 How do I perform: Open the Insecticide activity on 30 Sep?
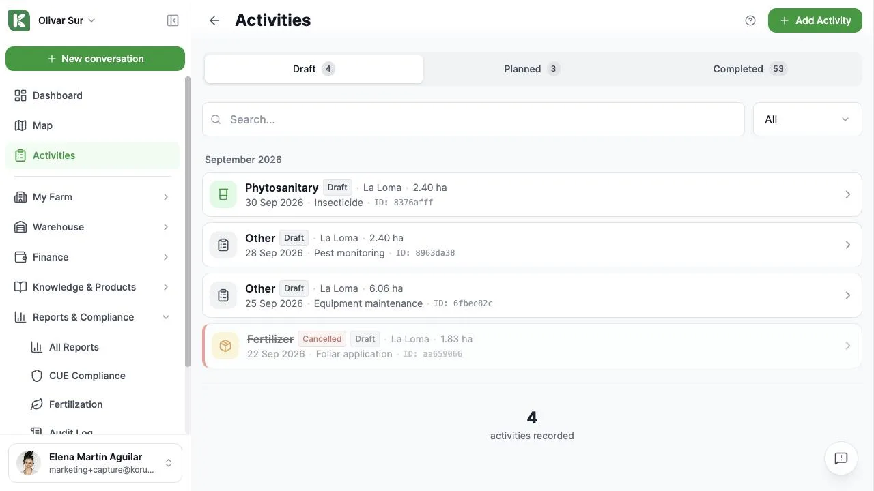coord(532,194)
